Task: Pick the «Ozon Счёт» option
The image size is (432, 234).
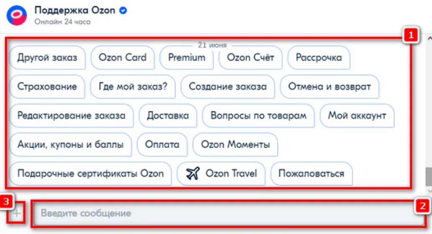Action: pos(250,58)
